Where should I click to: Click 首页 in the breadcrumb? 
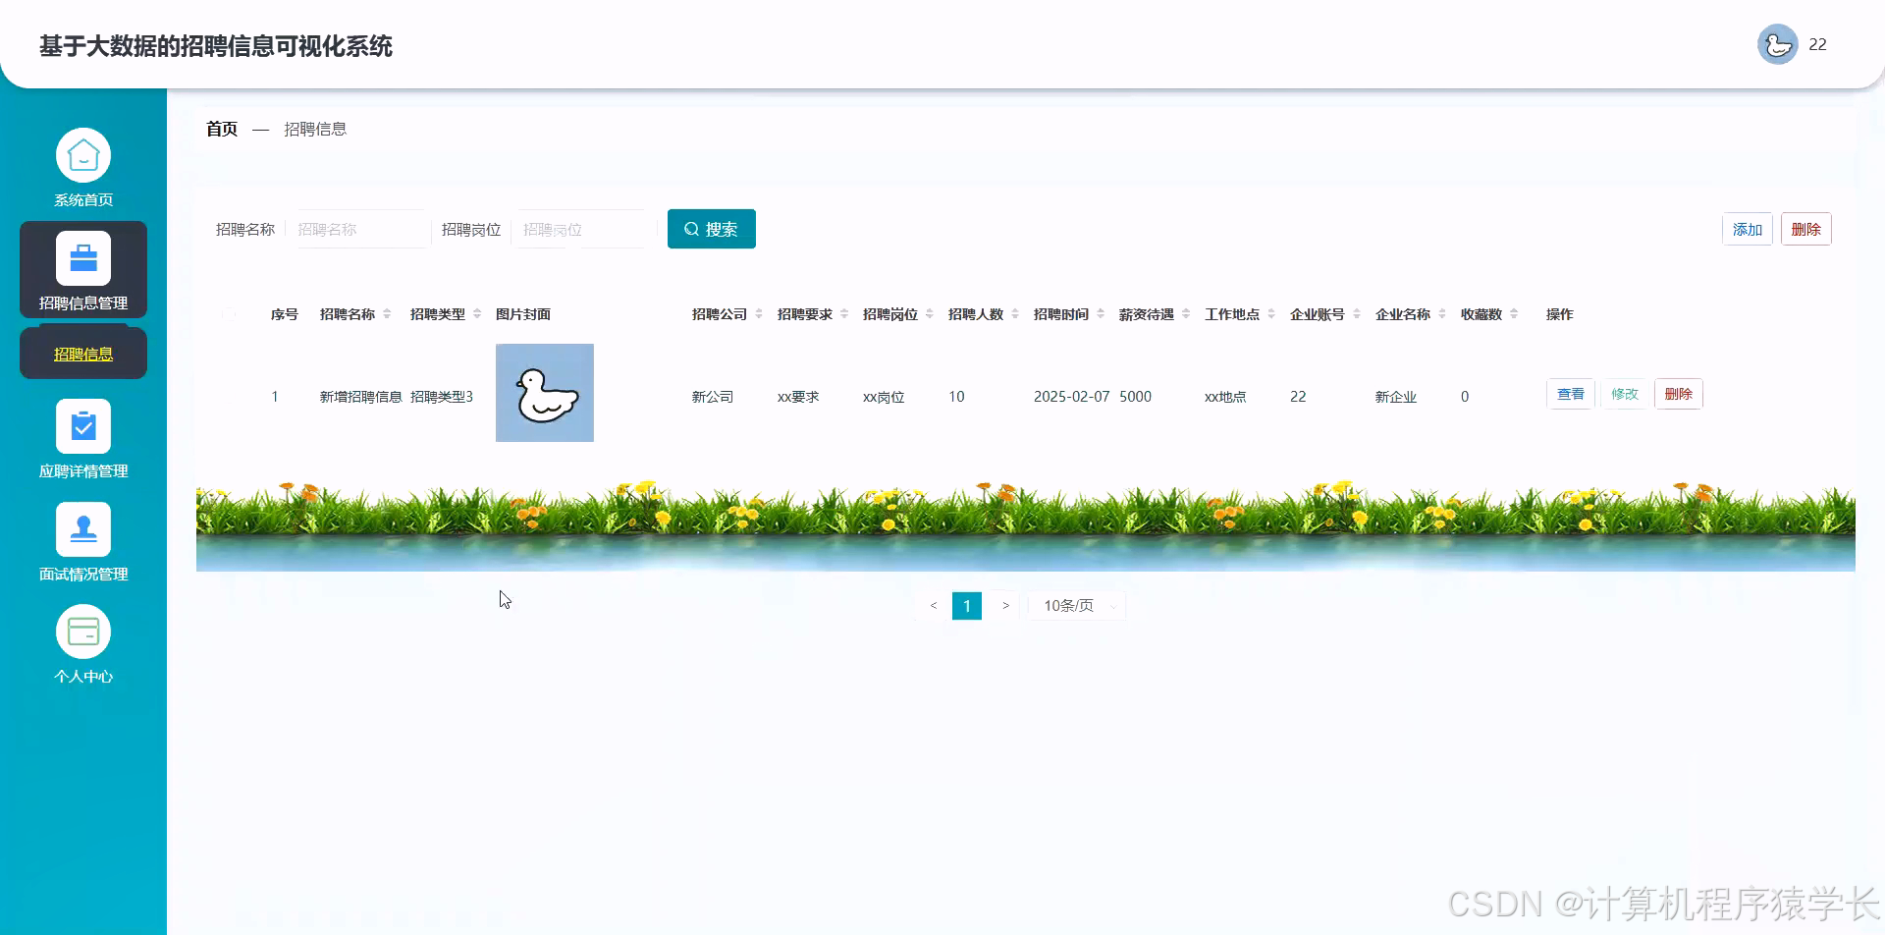coord(221,129)
